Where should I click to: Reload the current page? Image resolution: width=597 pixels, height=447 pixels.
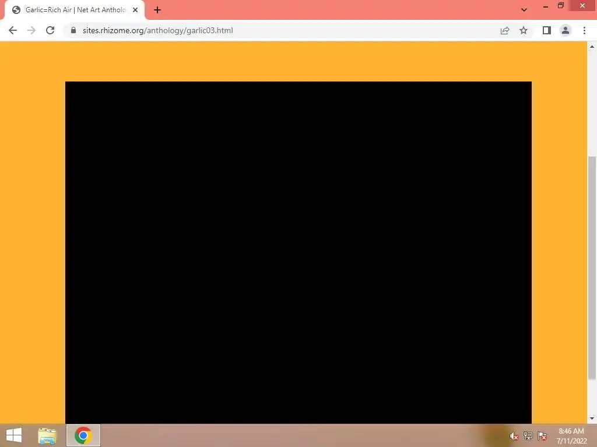coord(50,30)
